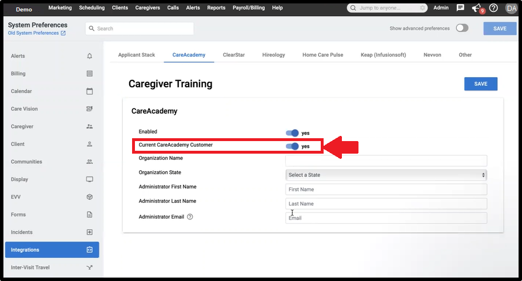Click the gear icon in Jump to anyone box
The width and height of the screenshot is (522, 281).
(x=423, y=7)
